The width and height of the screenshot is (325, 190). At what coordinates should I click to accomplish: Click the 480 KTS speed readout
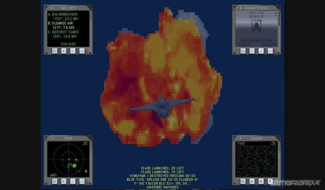(270, 45)
